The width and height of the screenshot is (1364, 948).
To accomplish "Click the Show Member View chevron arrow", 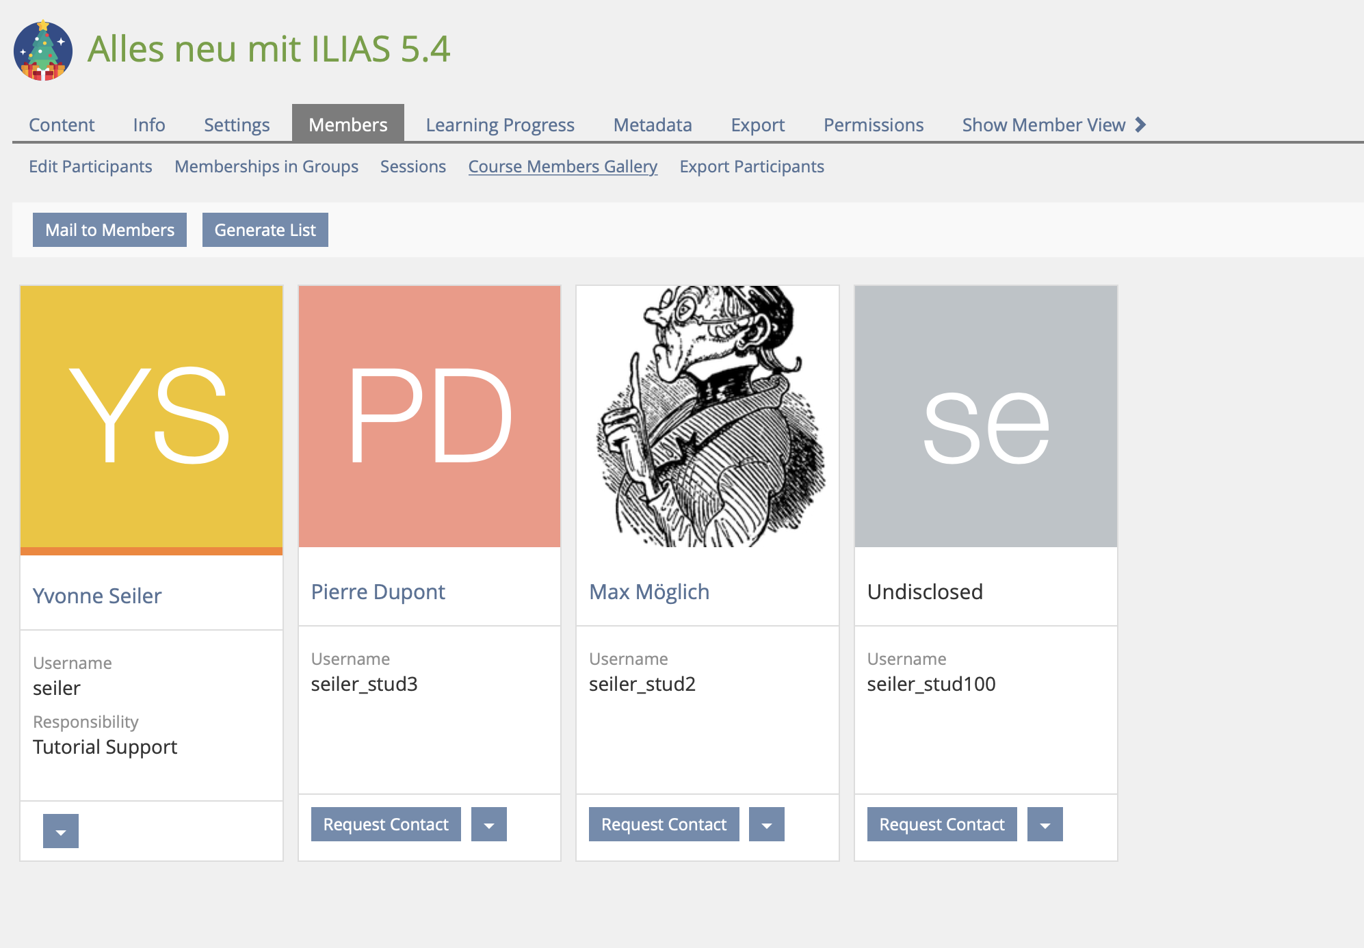I will coord(1140,124).
